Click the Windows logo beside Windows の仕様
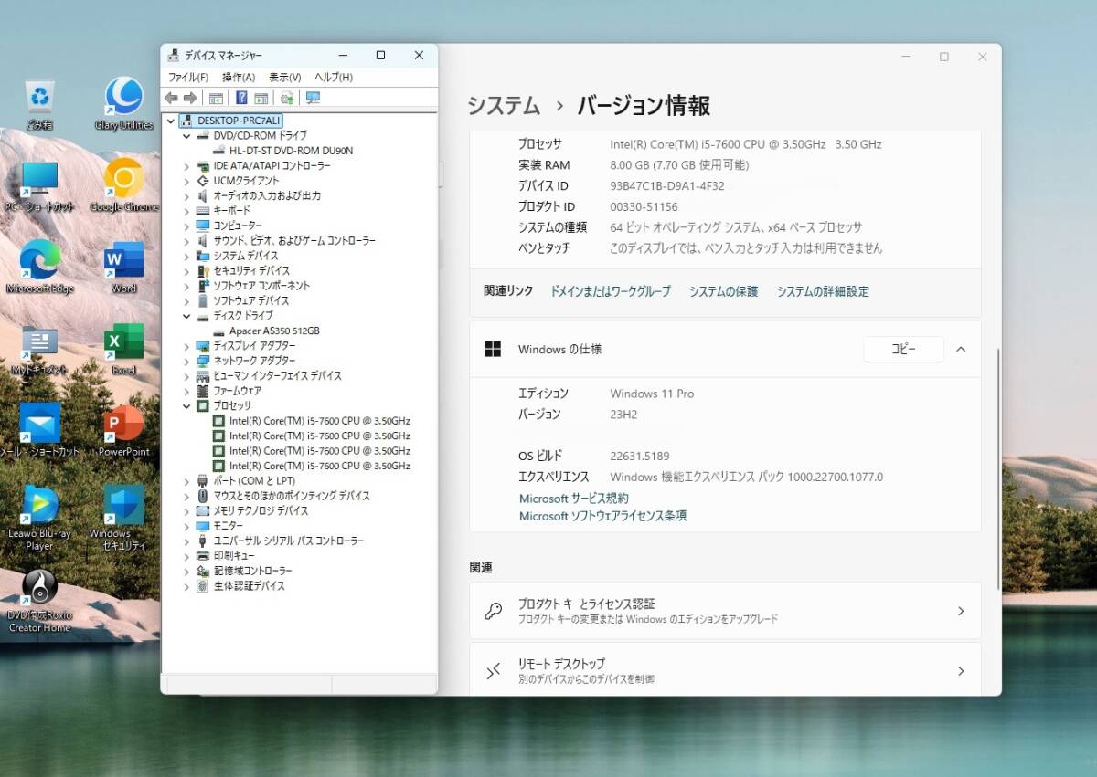 tap(493, 349)
